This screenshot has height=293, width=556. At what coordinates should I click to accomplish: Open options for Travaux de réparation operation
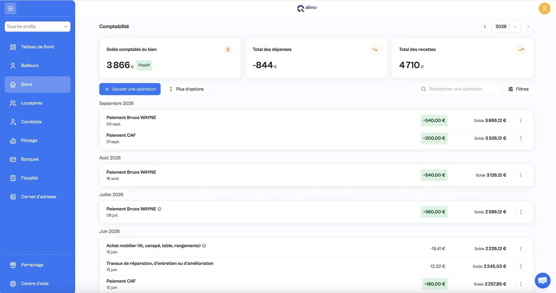tap(521, 266)
